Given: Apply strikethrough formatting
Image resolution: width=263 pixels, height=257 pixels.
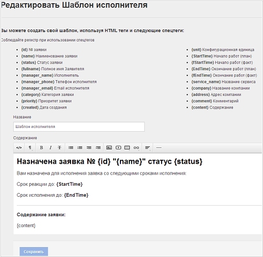Looking at the screenshot, I should point(59,148).
